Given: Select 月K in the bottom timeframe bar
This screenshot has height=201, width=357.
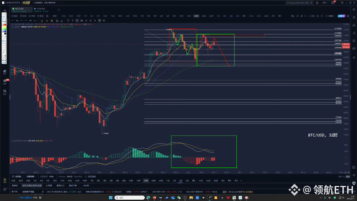Looking at the screenshot, I should click(x=223, y=181).
